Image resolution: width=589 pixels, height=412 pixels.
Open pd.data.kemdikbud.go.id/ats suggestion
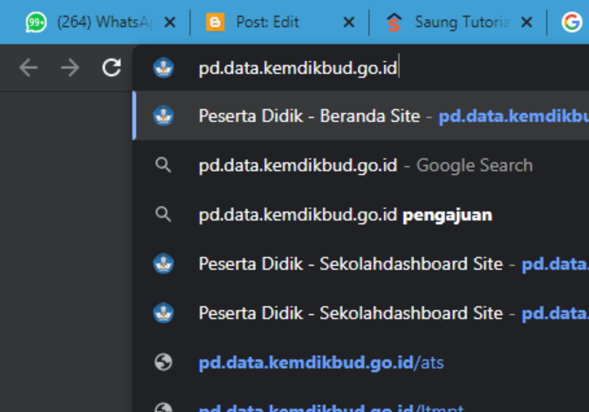pos(361,363)
